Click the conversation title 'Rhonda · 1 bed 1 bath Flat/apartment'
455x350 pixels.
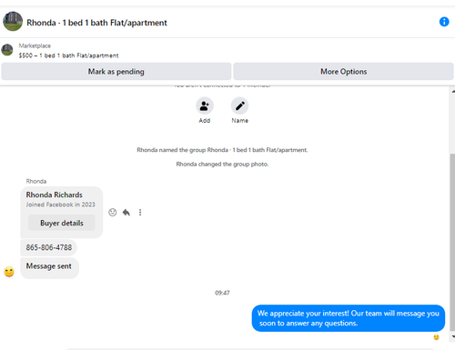(96, 23)
